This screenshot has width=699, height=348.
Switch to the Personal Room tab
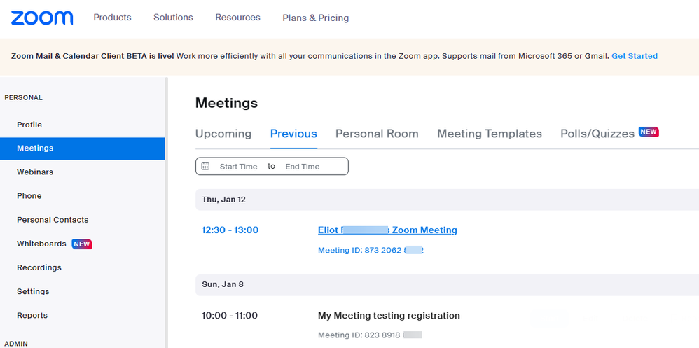point(377,134)
